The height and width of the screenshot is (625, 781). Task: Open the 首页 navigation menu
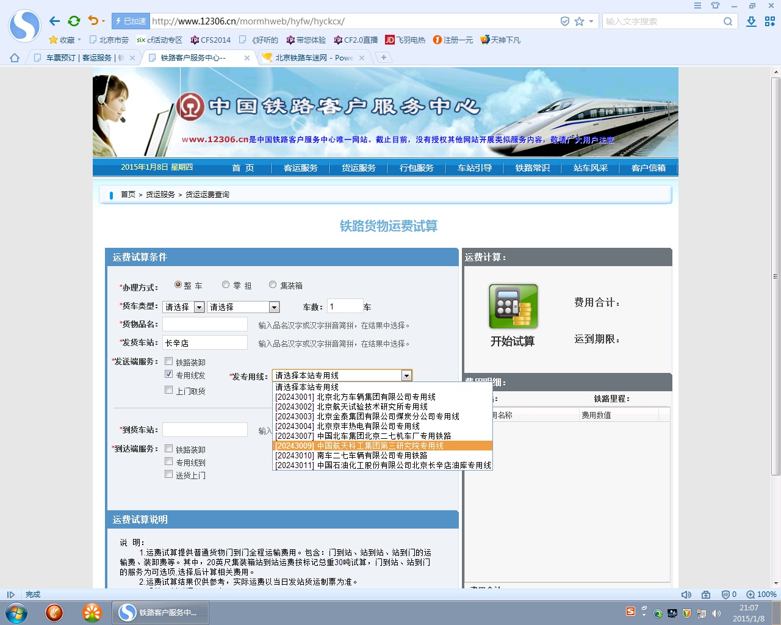[243, 168]
